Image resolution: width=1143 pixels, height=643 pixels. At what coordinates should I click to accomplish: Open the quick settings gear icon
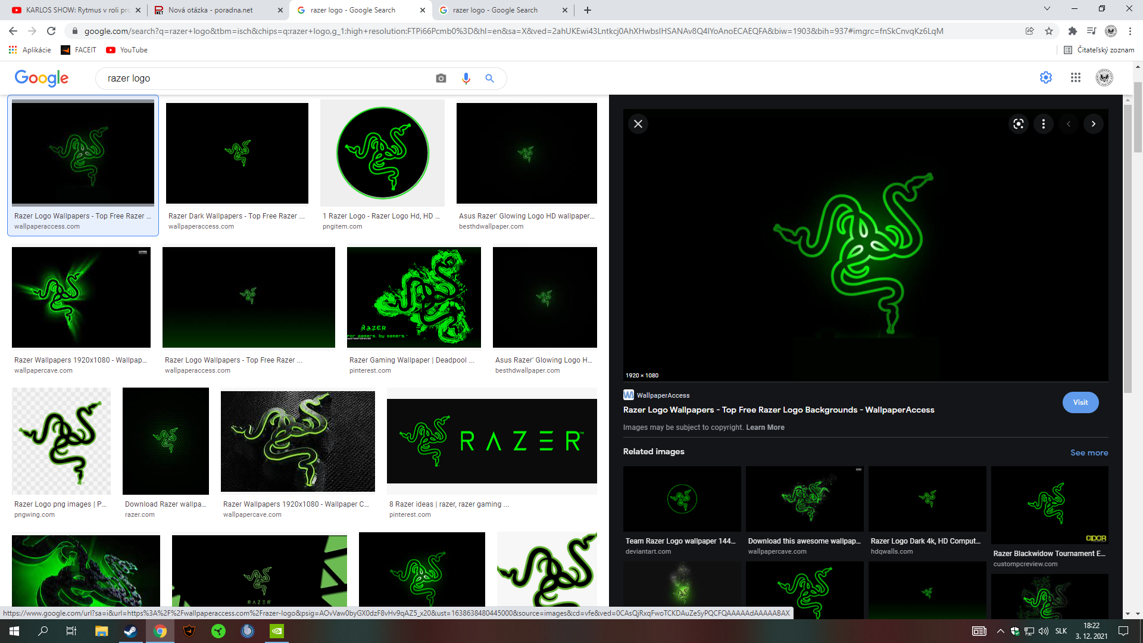(x=1045, y=77)
